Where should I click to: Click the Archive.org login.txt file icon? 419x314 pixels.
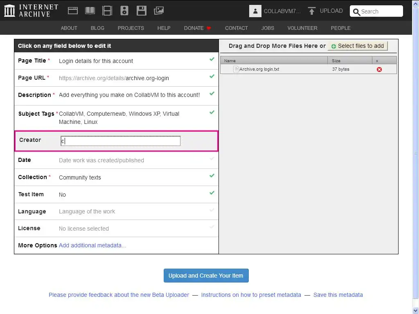click(236, 69)
